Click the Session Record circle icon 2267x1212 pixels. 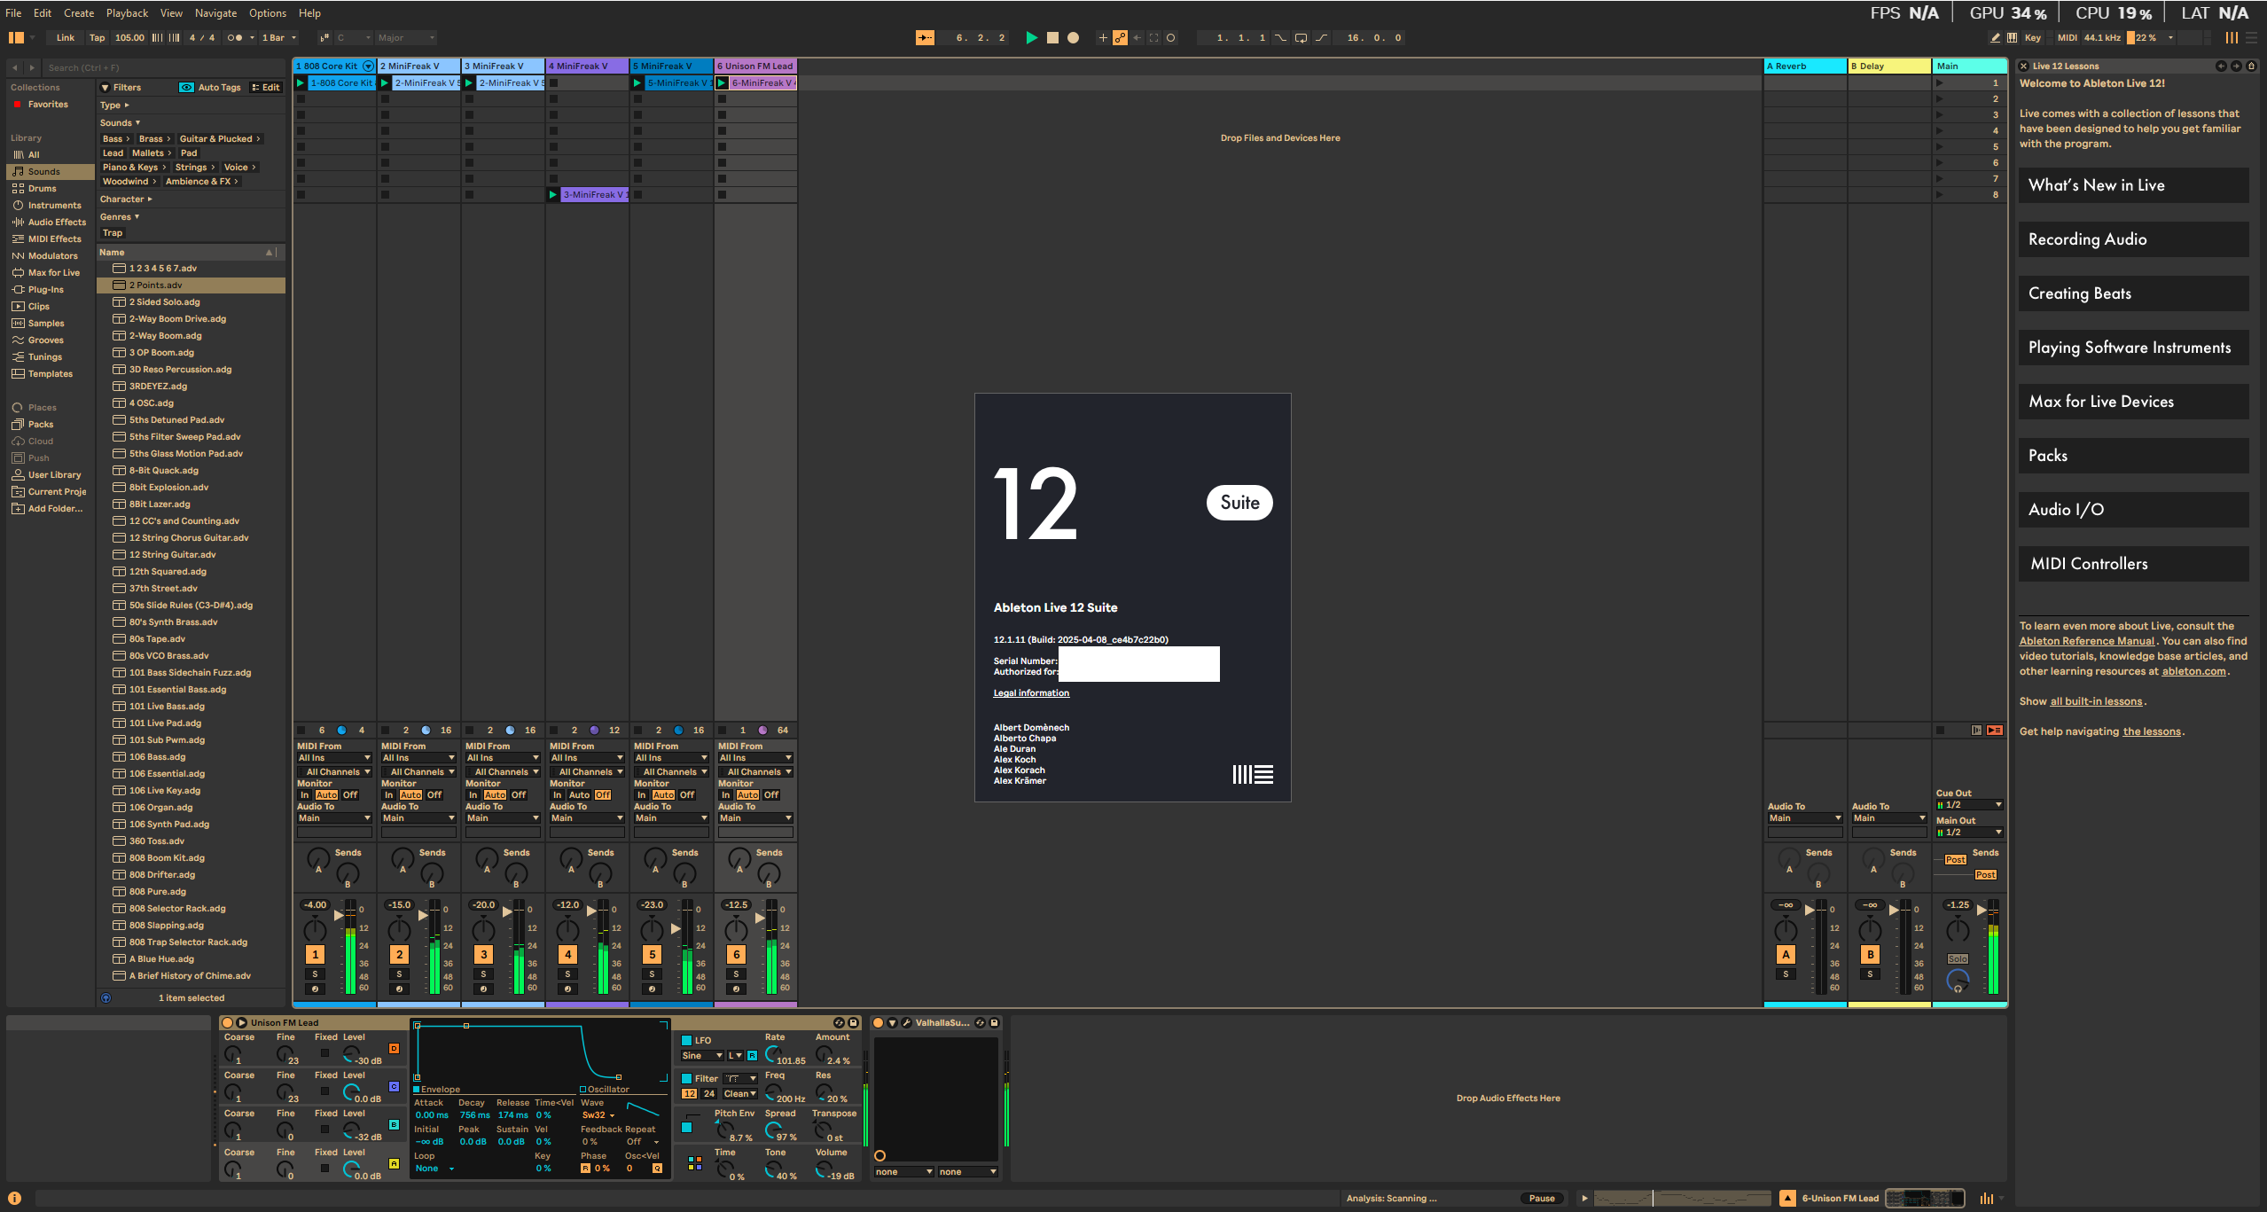click(1170, 38)
